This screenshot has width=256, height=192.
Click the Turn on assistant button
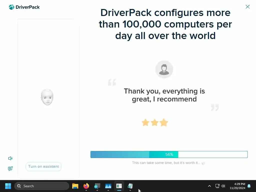point(43,166)
